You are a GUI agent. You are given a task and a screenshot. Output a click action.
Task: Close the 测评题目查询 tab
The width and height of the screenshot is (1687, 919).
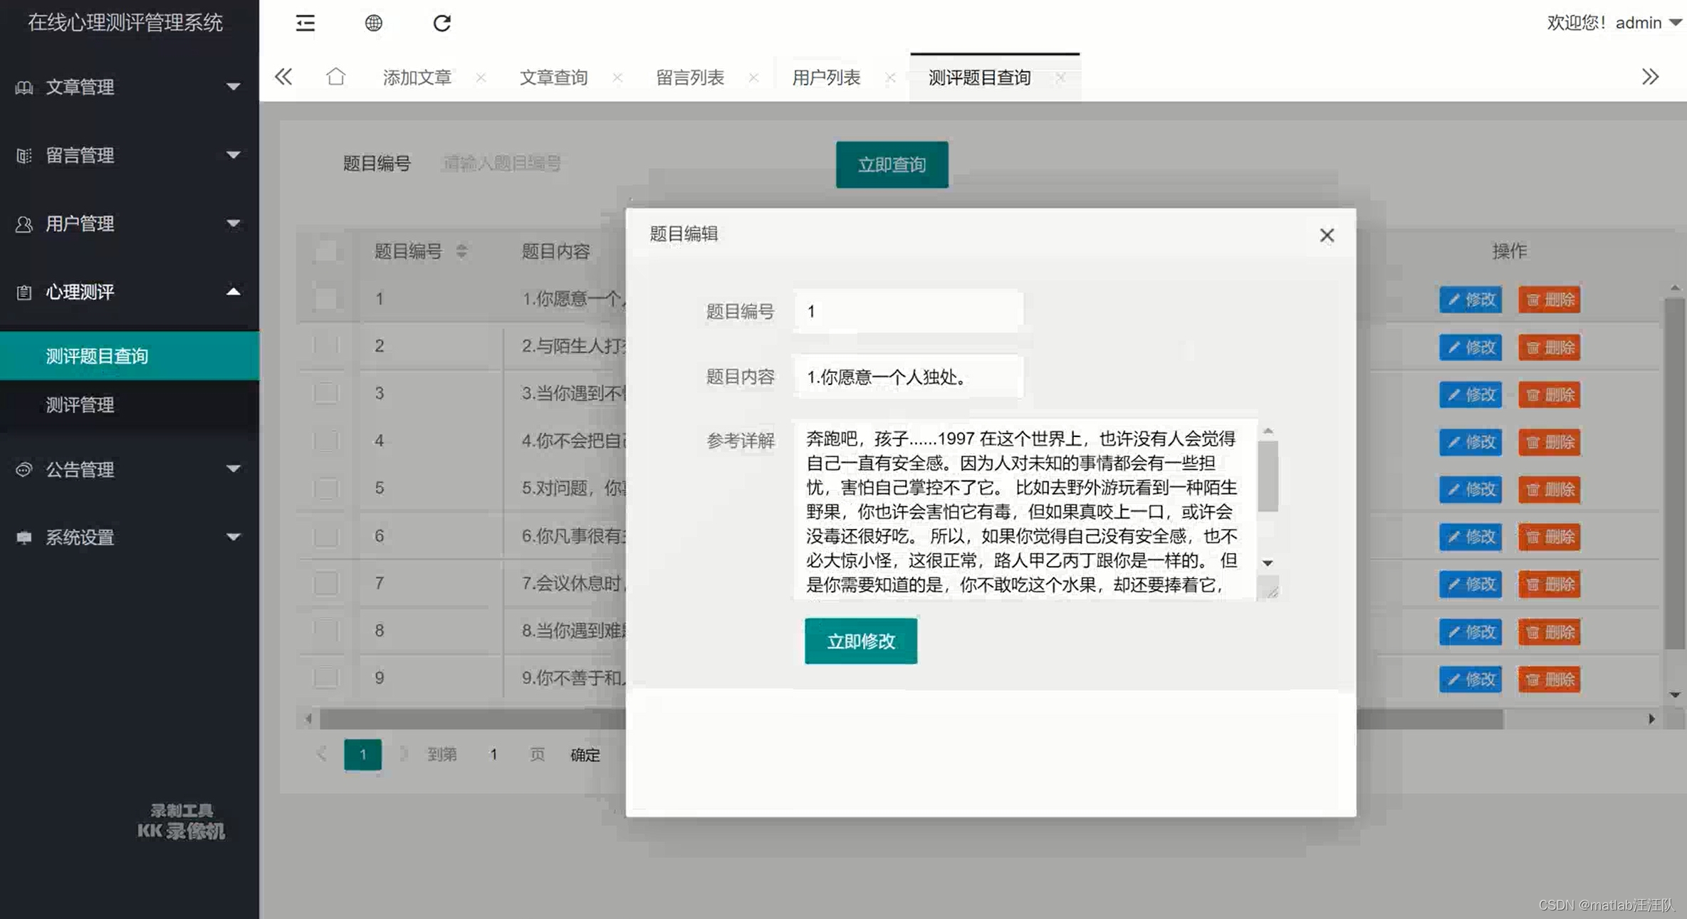(x=1060, y=78)
